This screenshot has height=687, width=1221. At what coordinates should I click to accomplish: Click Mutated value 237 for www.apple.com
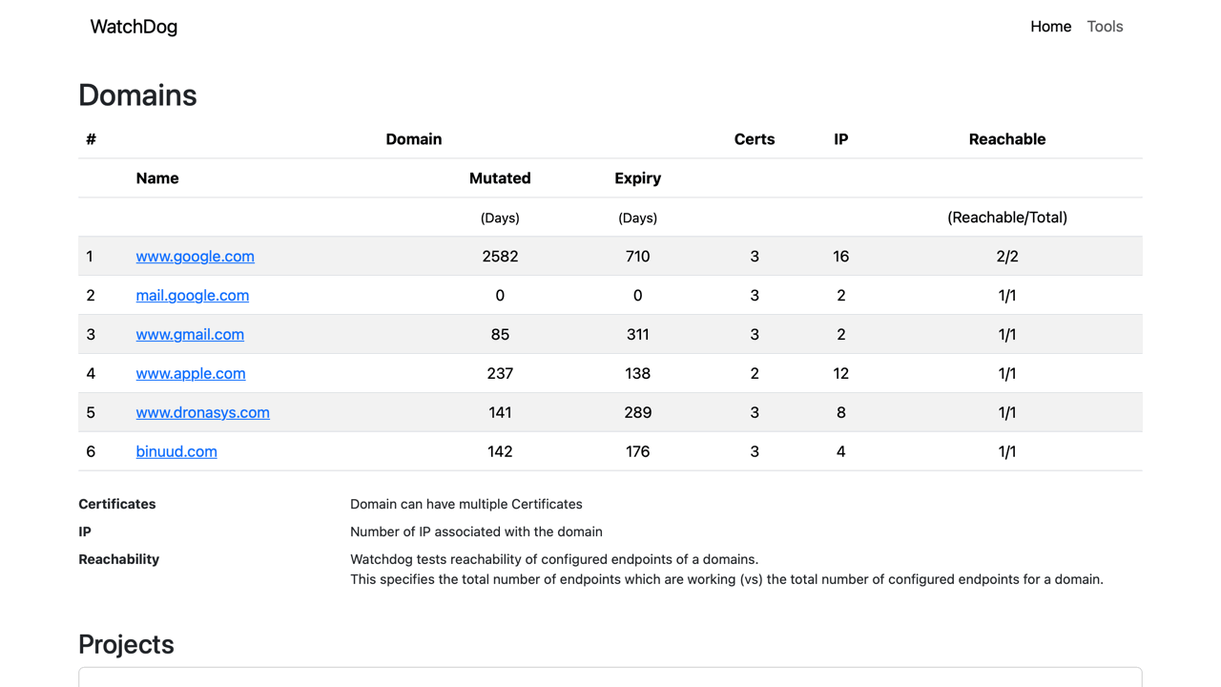click(x=500, y=373)
